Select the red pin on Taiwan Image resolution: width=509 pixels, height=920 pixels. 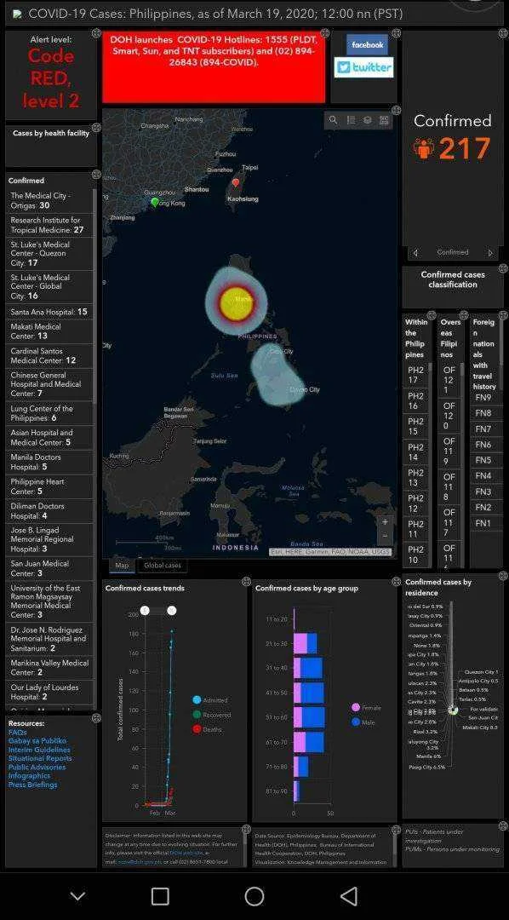pyautogui.click(x=236, y=182)
